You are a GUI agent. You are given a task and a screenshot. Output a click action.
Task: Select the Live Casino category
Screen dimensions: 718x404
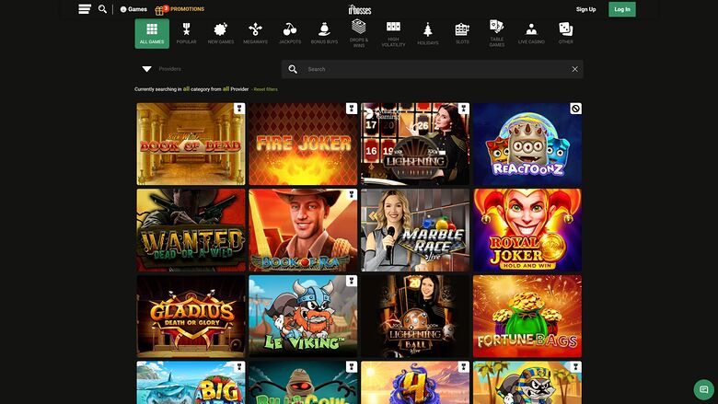click(x=531, y=33)
